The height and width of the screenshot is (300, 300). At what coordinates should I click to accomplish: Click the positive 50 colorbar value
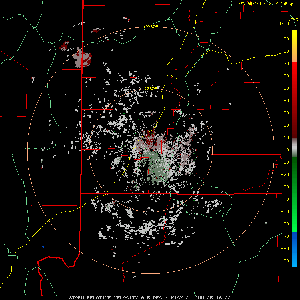[286, 88]
